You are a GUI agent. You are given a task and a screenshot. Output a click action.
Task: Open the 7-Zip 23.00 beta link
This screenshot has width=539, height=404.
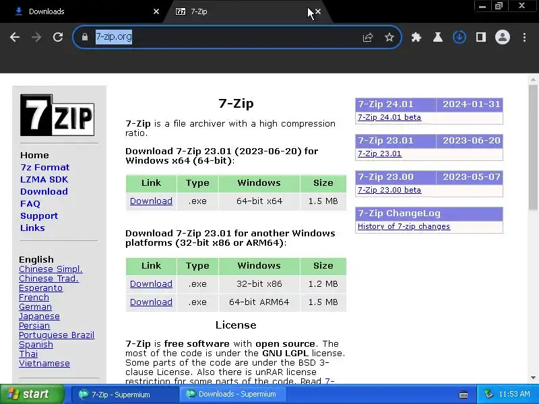tap(389, 190)
